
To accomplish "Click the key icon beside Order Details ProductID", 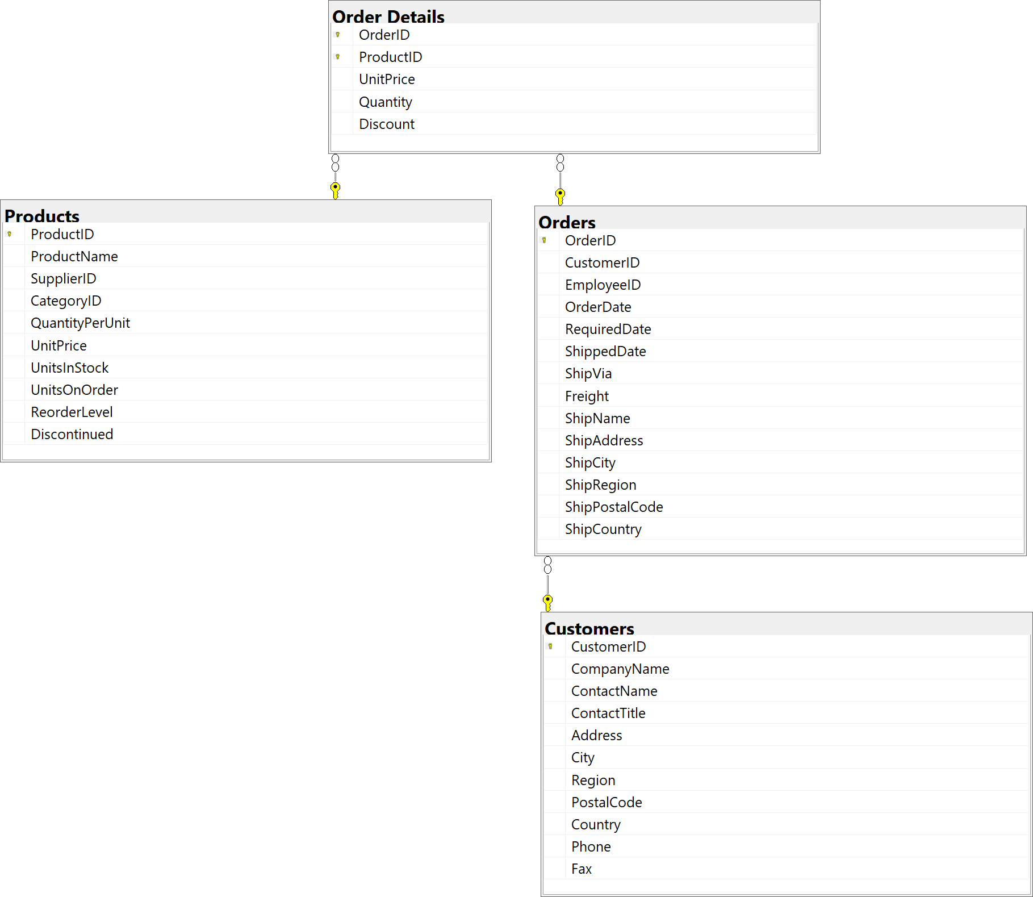I will click(338, 57).
